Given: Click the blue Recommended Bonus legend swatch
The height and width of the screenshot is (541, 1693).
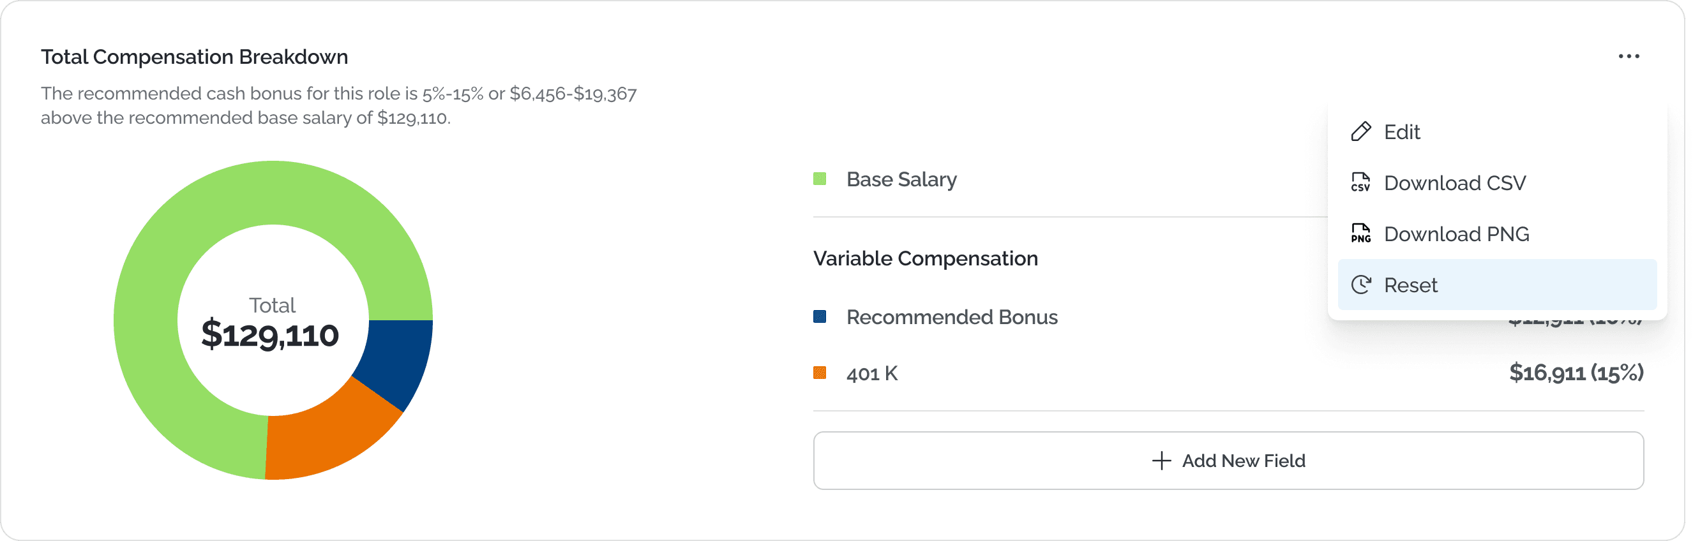Looking at the screenshot, I should pyautogui.click(x=820, y=317).
